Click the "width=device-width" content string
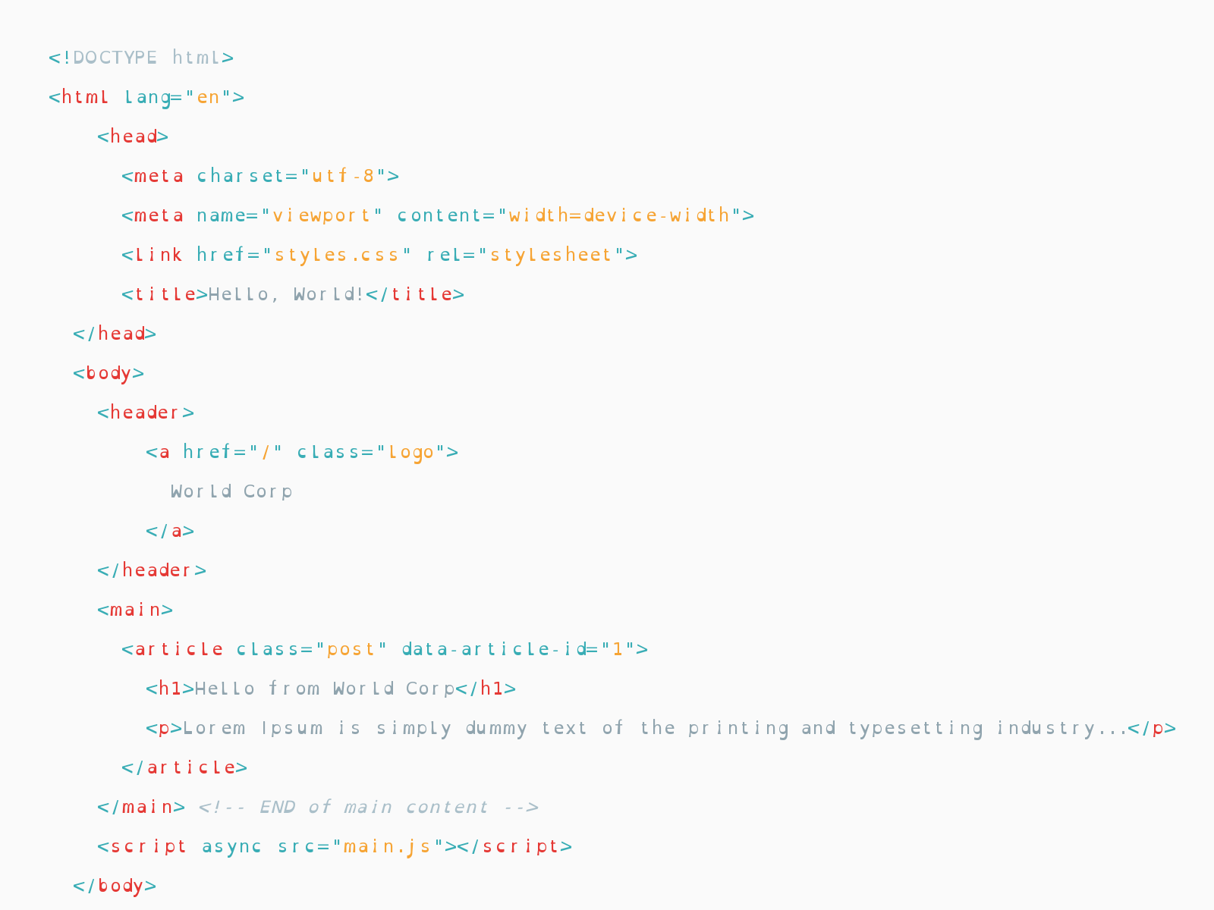The height and width of the screenshot is (910, 1214). 619,215
